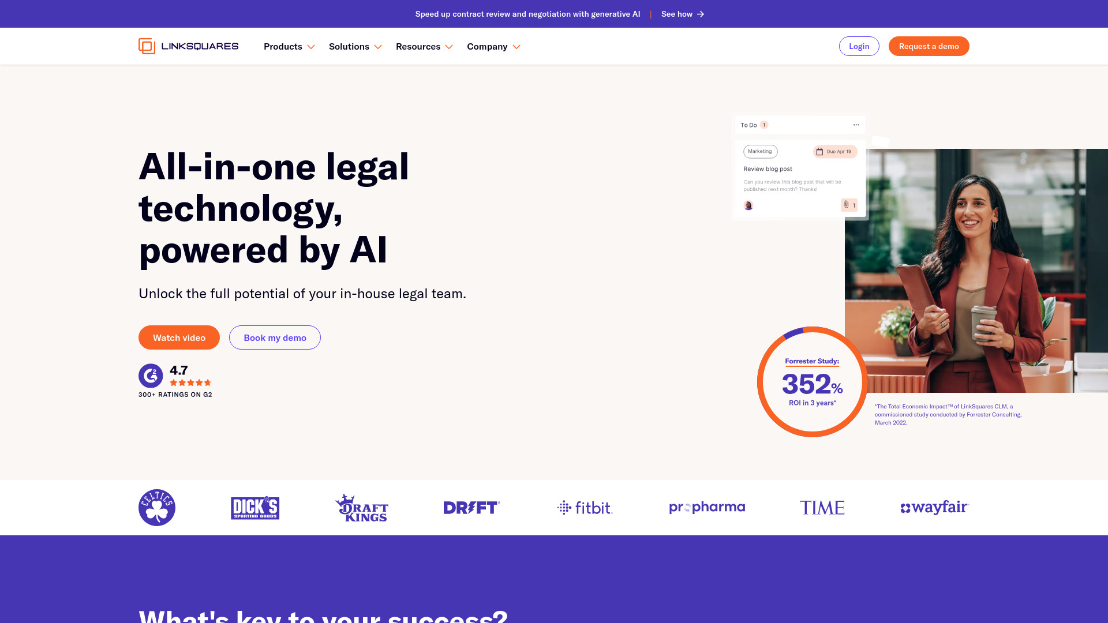Screen dimensions: 1108x623
Task: Click the user avatar icon on the task card
Action: [x=748, y=205]
